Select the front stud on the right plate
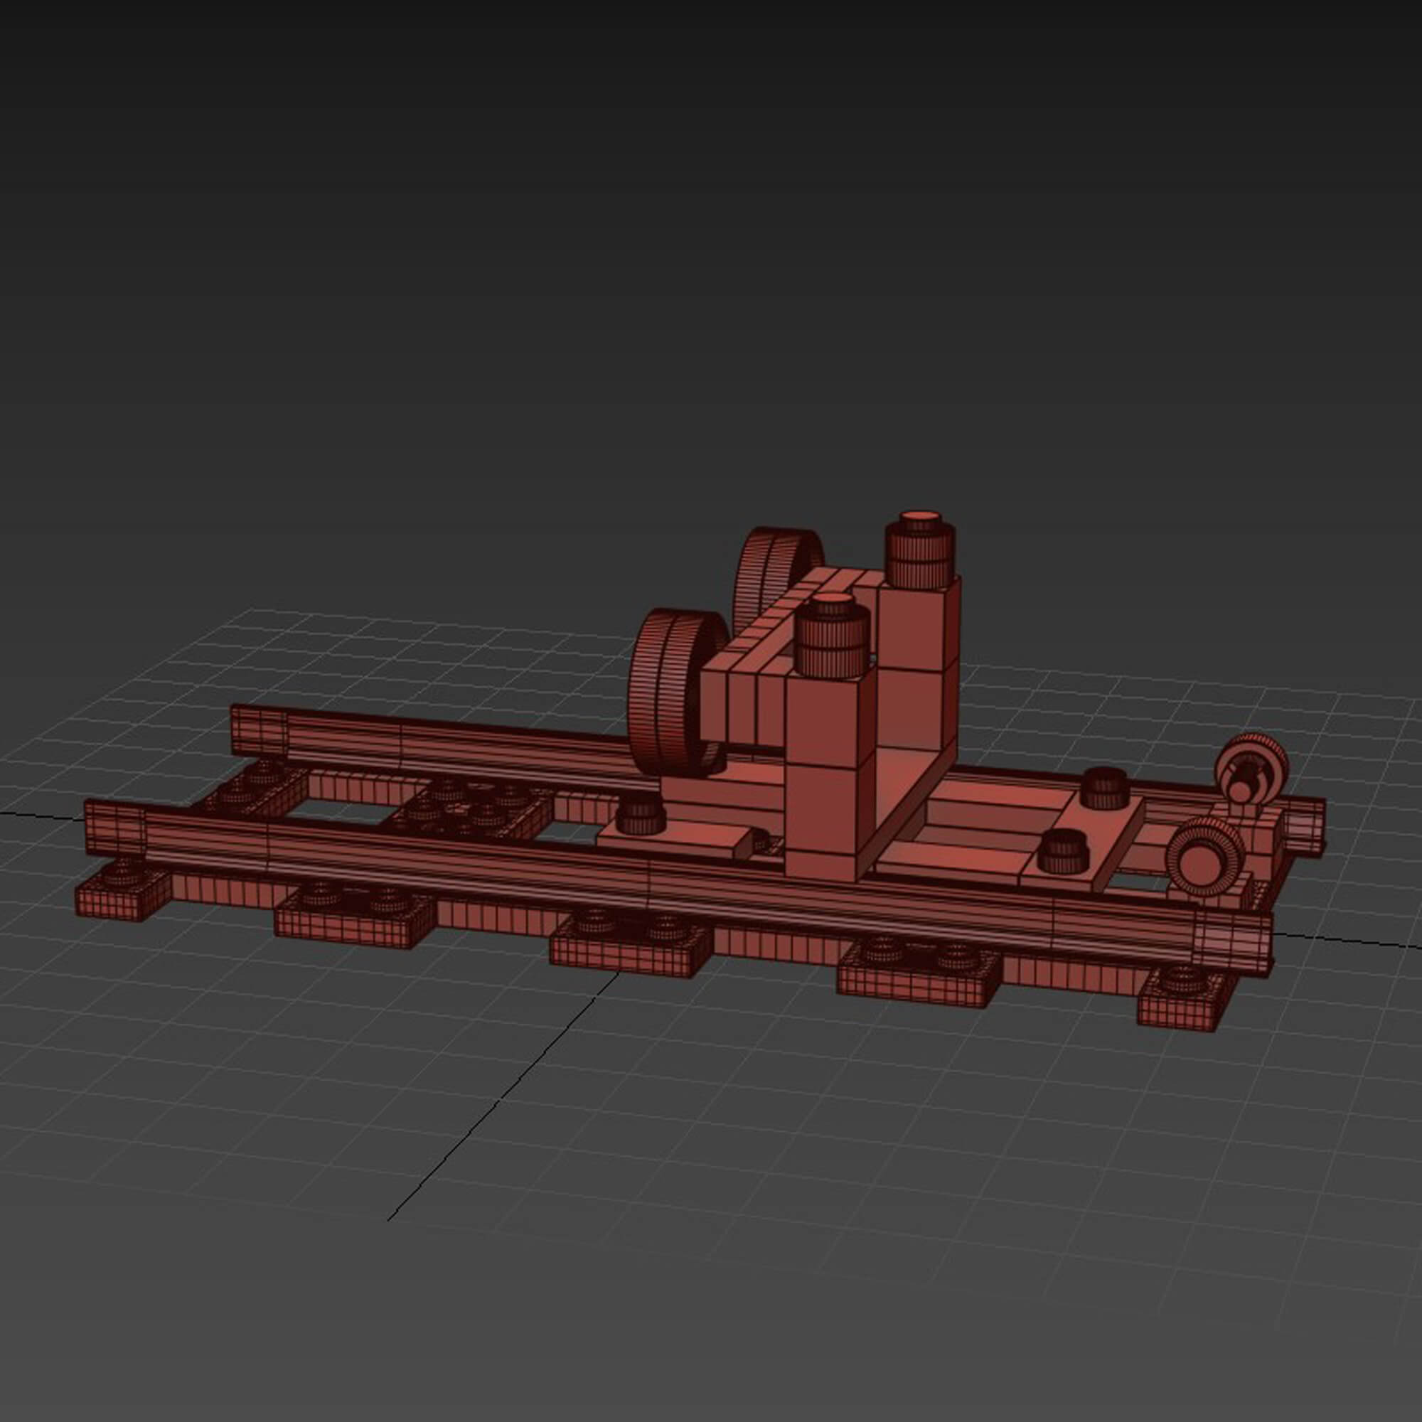The width and height of the screenshot is (1422, 1422). point(1063,850)
